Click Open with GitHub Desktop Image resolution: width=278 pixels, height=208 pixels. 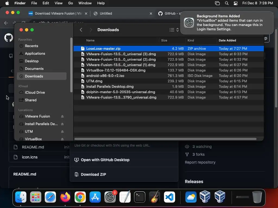(x=105, y=160)
